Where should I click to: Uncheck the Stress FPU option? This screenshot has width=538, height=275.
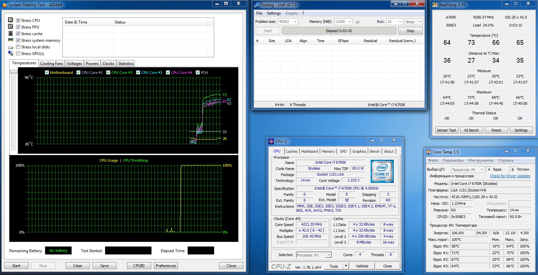18,27
